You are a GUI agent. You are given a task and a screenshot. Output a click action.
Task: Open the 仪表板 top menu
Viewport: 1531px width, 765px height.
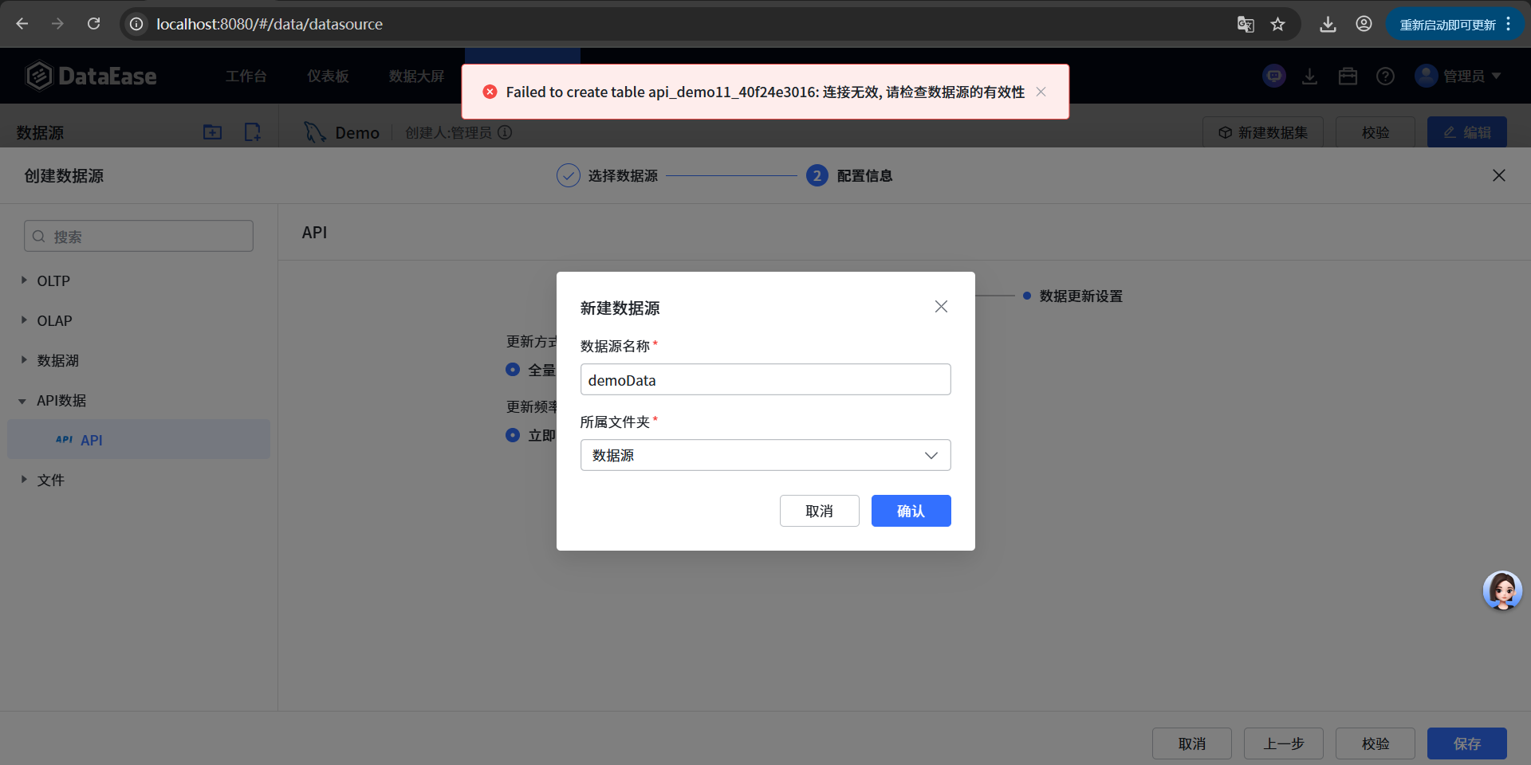328,76
